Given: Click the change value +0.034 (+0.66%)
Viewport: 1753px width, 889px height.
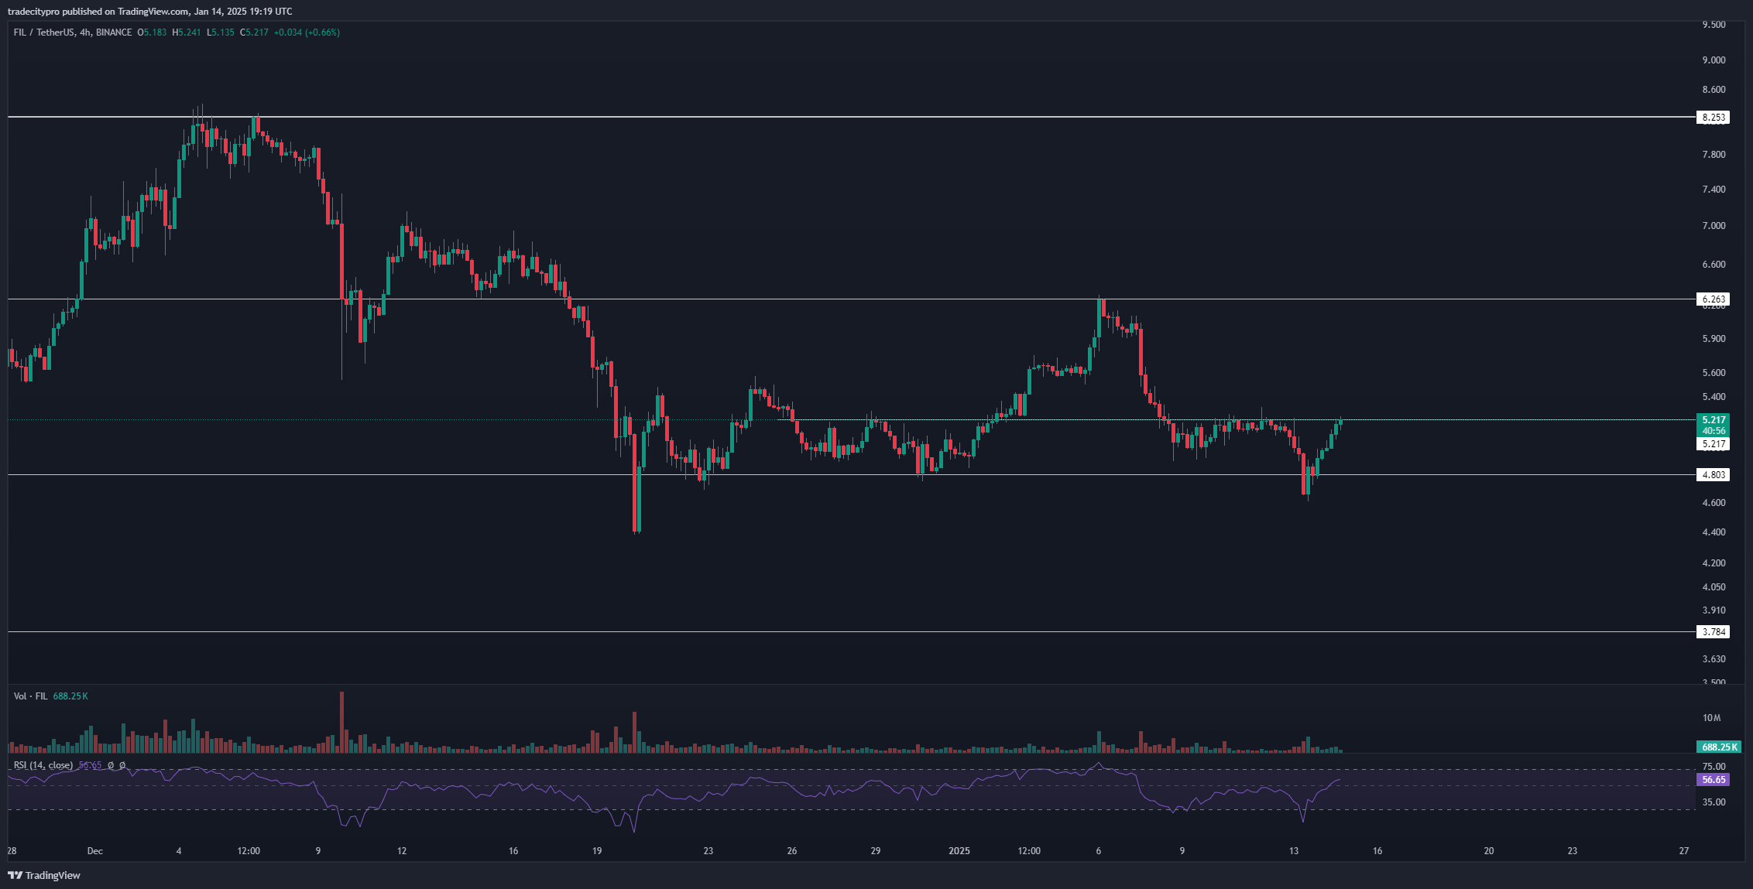Looking at the screenshot, I should 307,32.
